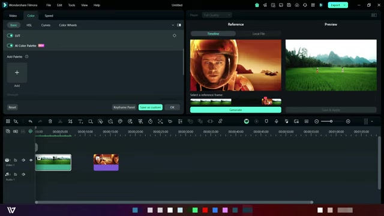This screenshot has height=216, width=384.
Task: Click the compare view icon beside Color Wheels
Action: click(x=179, y=25)
